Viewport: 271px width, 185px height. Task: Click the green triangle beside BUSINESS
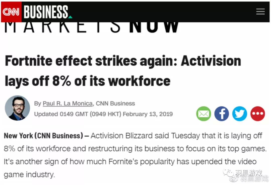[70, 17]
